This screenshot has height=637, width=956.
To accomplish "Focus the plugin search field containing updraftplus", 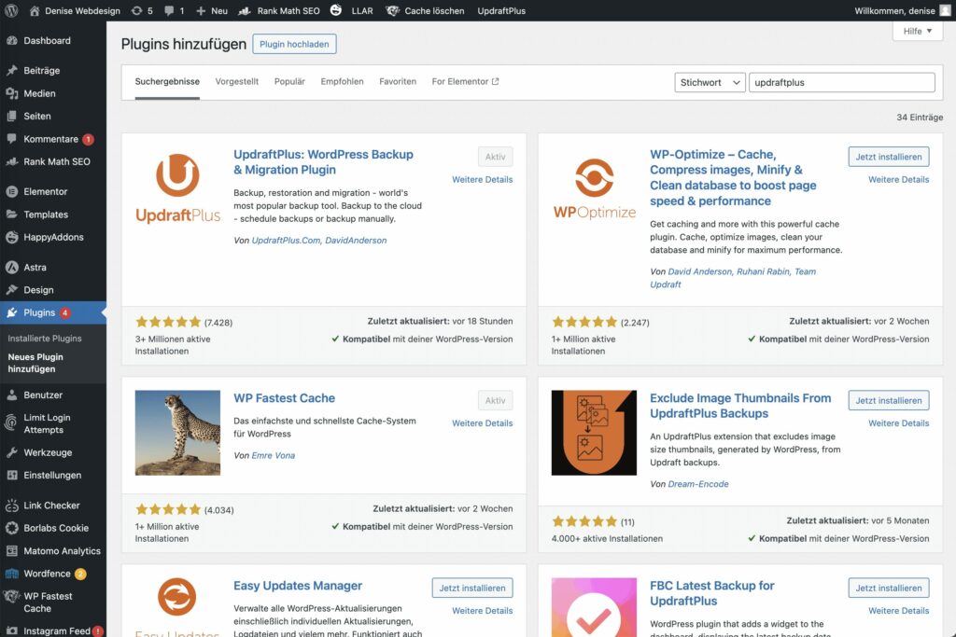I will coord(841,82).
